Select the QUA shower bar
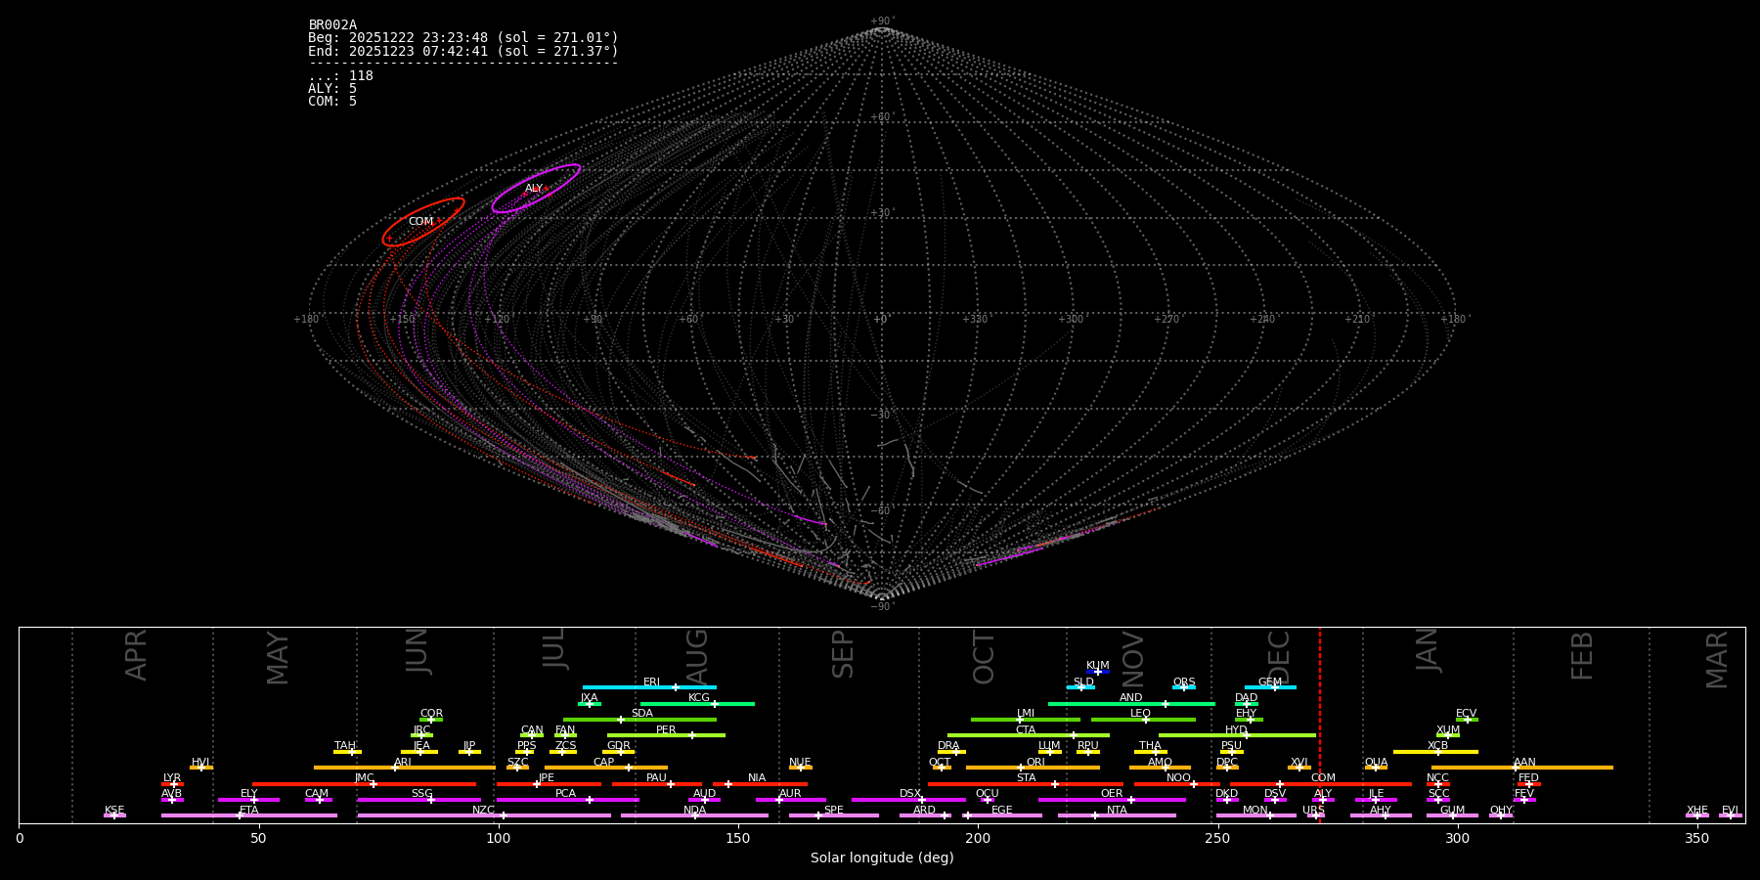This screenshot has width=1760, height=880. point(1376,768)
